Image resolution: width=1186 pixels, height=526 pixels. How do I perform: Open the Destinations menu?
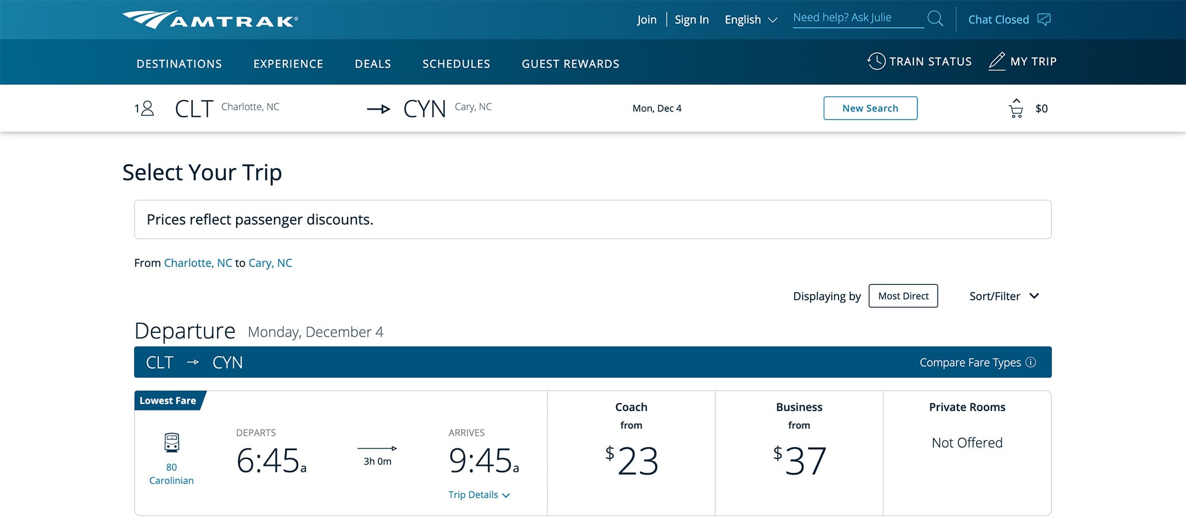pyautogui.click(x=179, y=64)
